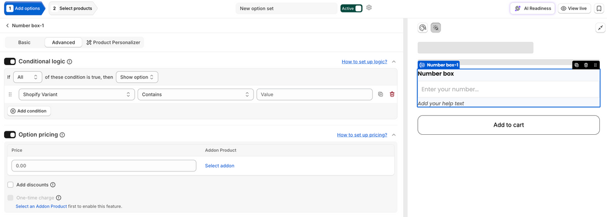Open the Show option dropdown
Screen dimensions: 607x217
(x=137, y=77)
